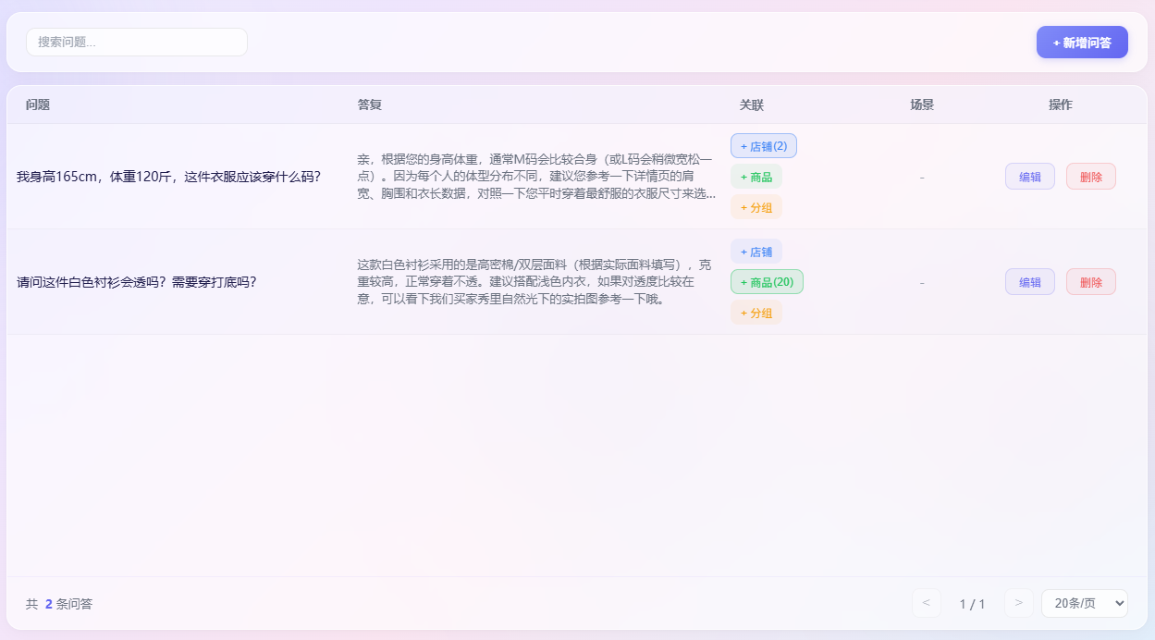Viewport: 1155px width, 640px height.
Task: Delete the sizing recommendation Q&A
Action: click(1090, 176)
